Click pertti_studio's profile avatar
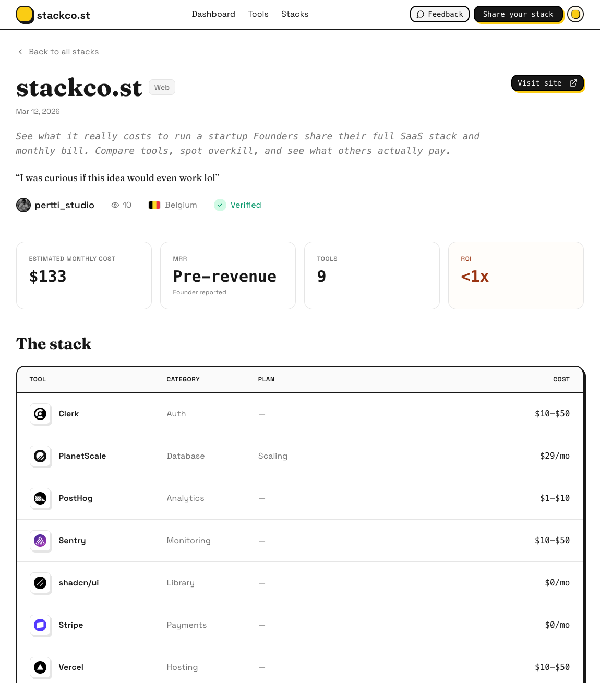 pyautogui.click(x=23, y=205)
